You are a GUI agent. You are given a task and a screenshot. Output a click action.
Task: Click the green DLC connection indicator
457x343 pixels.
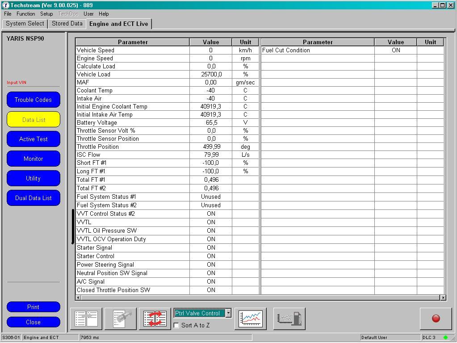click(x=445, y=338)
